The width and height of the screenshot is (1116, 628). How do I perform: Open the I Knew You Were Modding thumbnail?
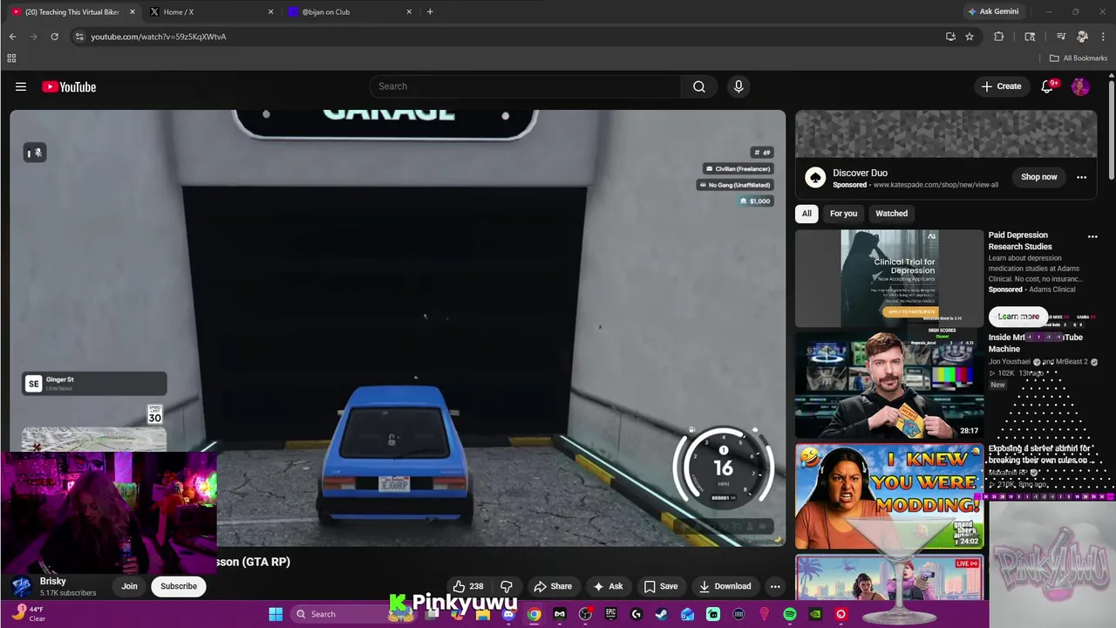(x=889, y=496)
